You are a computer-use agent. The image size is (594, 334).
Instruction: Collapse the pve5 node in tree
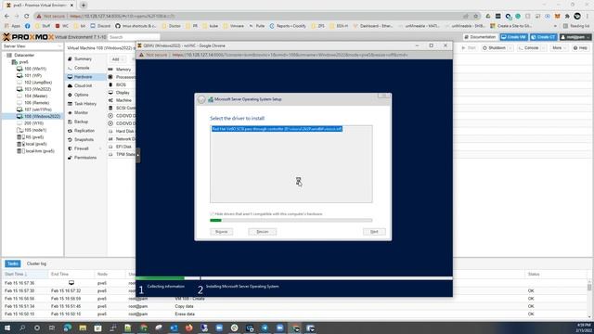9,62
